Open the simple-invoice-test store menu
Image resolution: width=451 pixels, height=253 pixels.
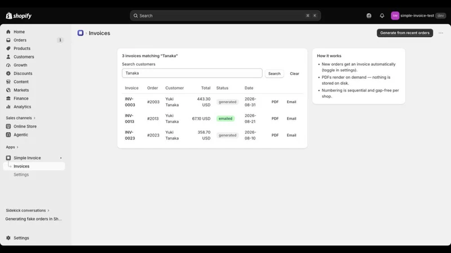click(x=418, y=16)
